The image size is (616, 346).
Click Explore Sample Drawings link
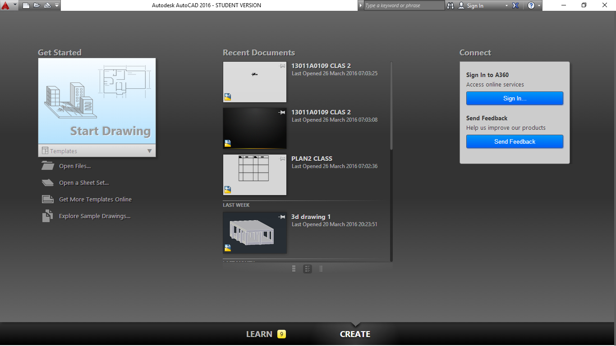[95, 216]
